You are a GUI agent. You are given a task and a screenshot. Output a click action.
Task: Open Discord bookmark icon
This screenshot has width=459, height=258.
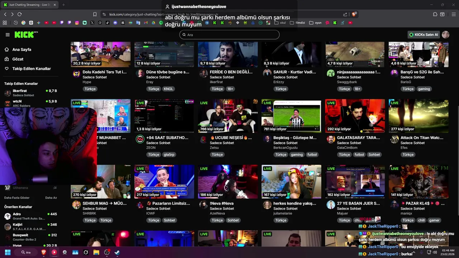115,23
